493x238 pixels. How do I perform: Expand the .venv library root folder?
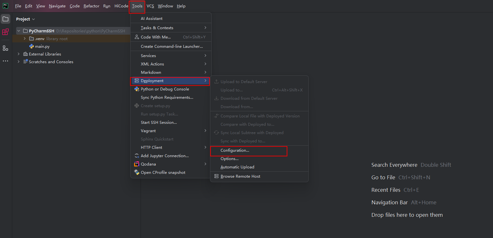(x=25, y=38)
